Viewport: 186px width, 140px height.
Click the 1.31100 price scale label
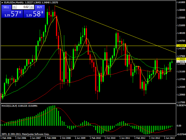point(181,72)
